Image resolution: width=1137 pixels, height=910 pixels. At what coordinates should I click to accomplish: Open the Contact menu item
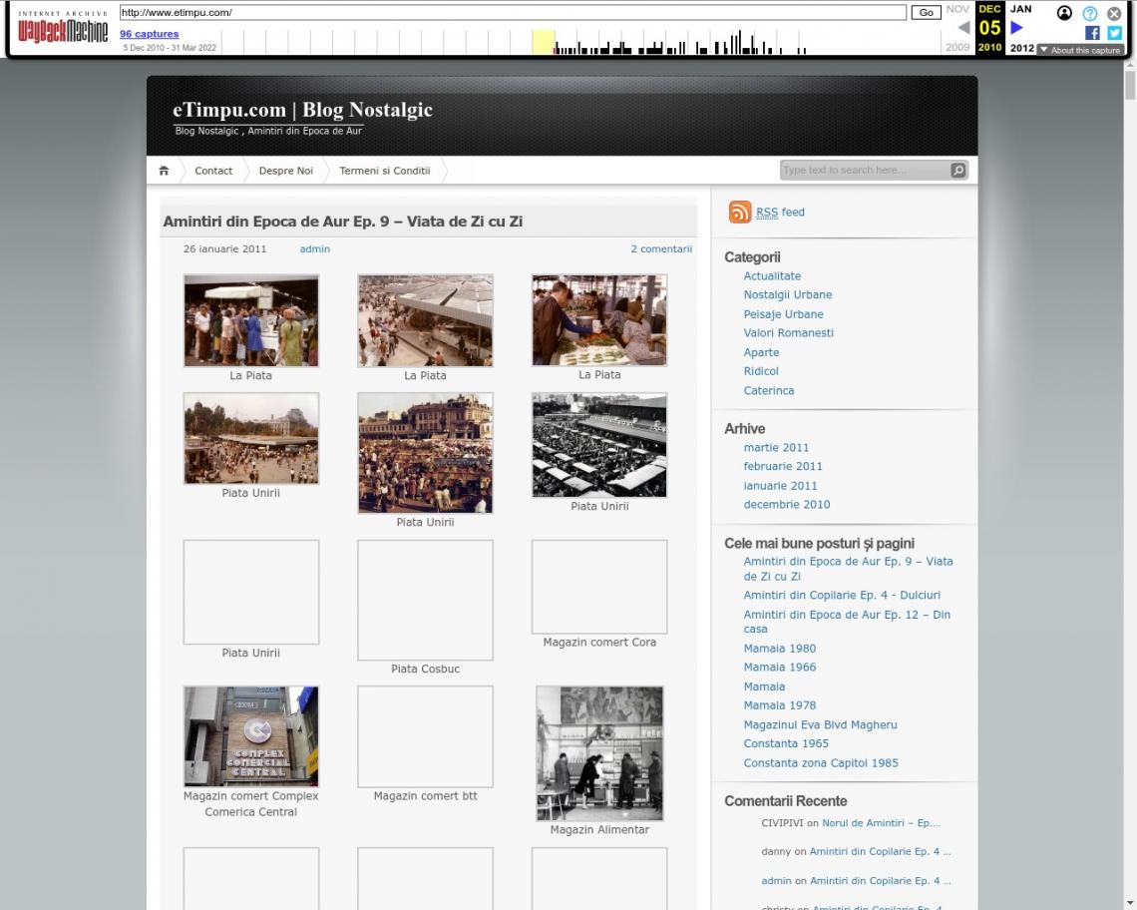click(x=213, y=171)
